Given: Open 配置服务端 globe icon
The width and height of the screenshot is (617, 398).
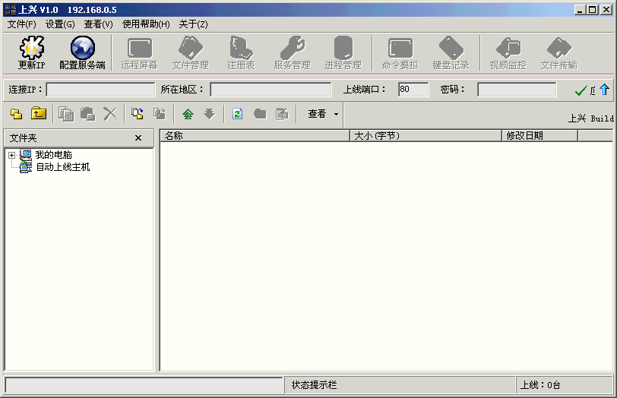Looking at the screenshot, I should (x=82, y=52).
